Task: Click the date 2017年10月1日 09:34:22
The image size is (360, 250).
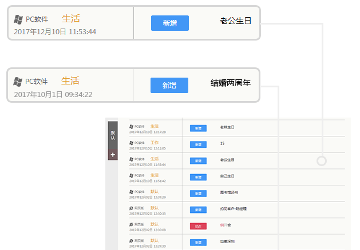Action: point(53,95)
